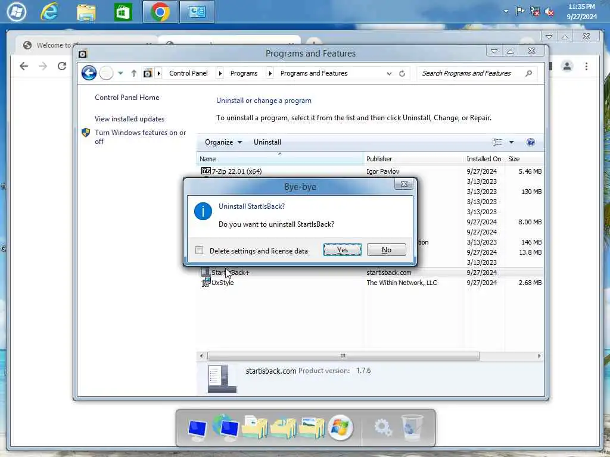The image size is (610, 457).
Task: Select Programs breadcrumb
Action: 244,73
